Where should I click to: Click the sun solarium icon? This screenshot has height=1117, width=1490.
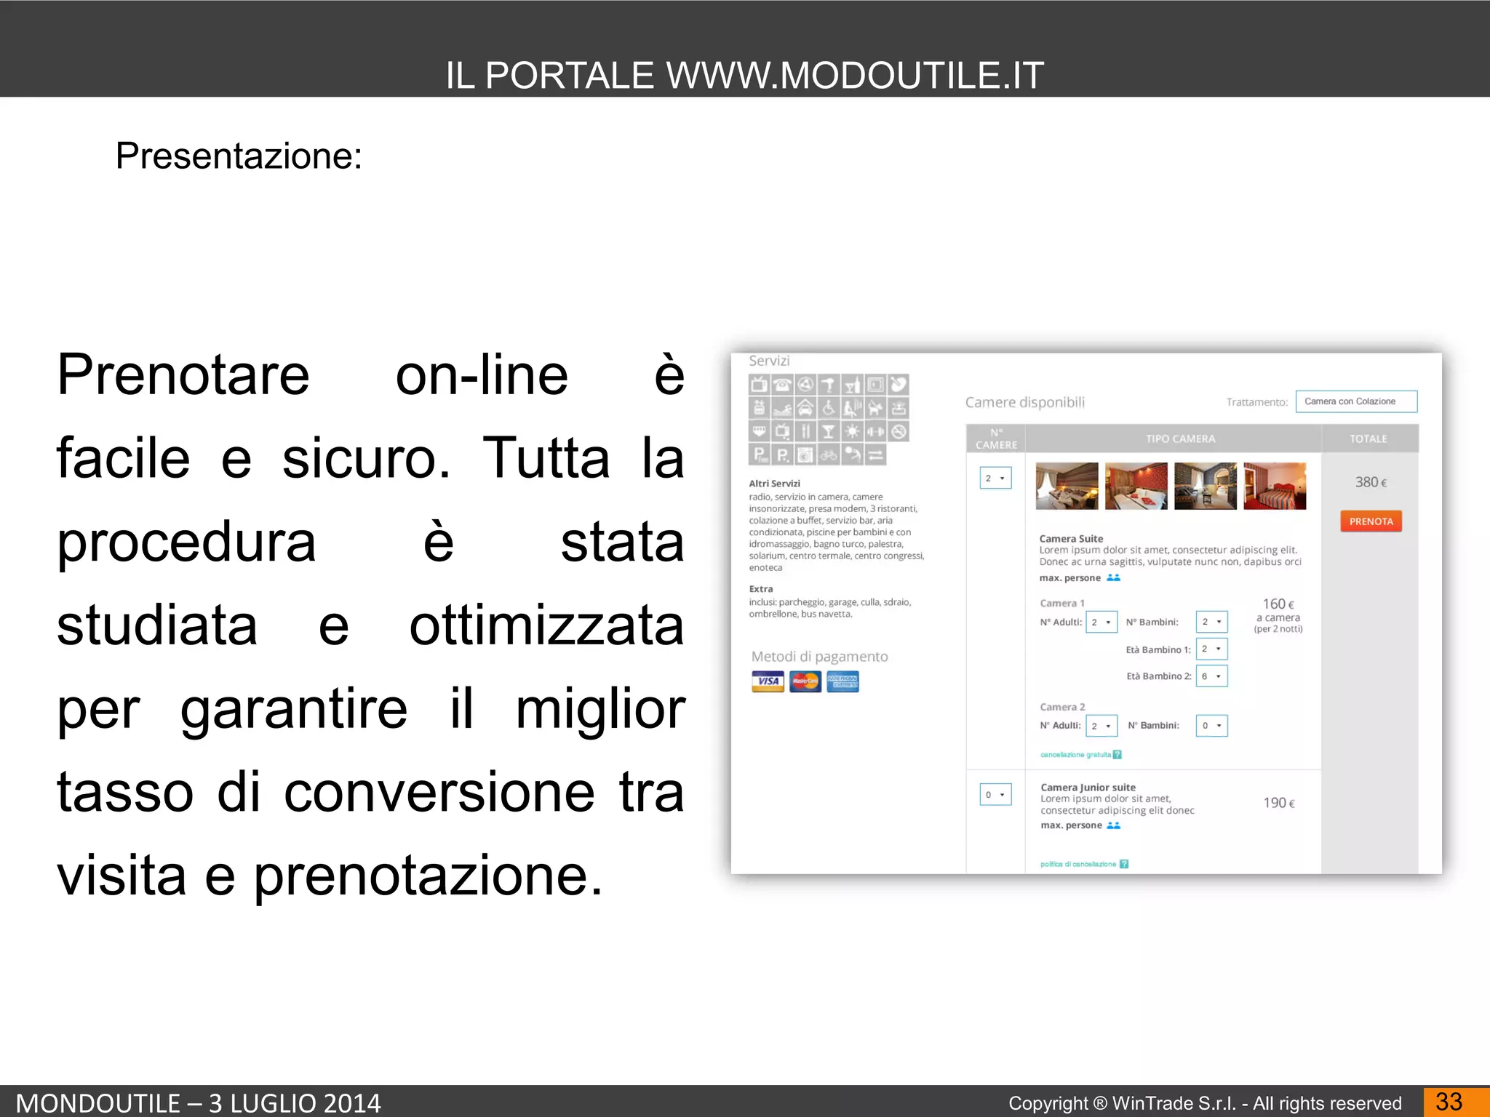click(853, 431)
